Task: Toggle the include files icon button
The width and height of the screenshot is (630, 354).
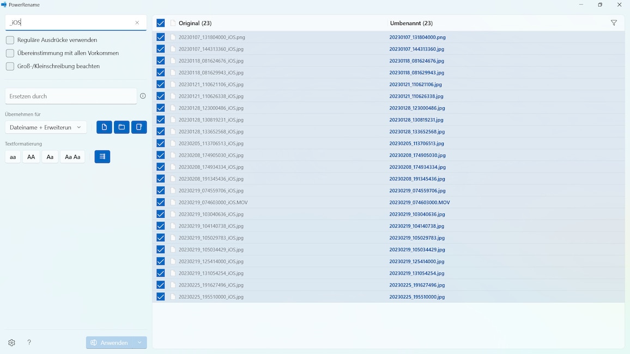Action: (104, 127)
